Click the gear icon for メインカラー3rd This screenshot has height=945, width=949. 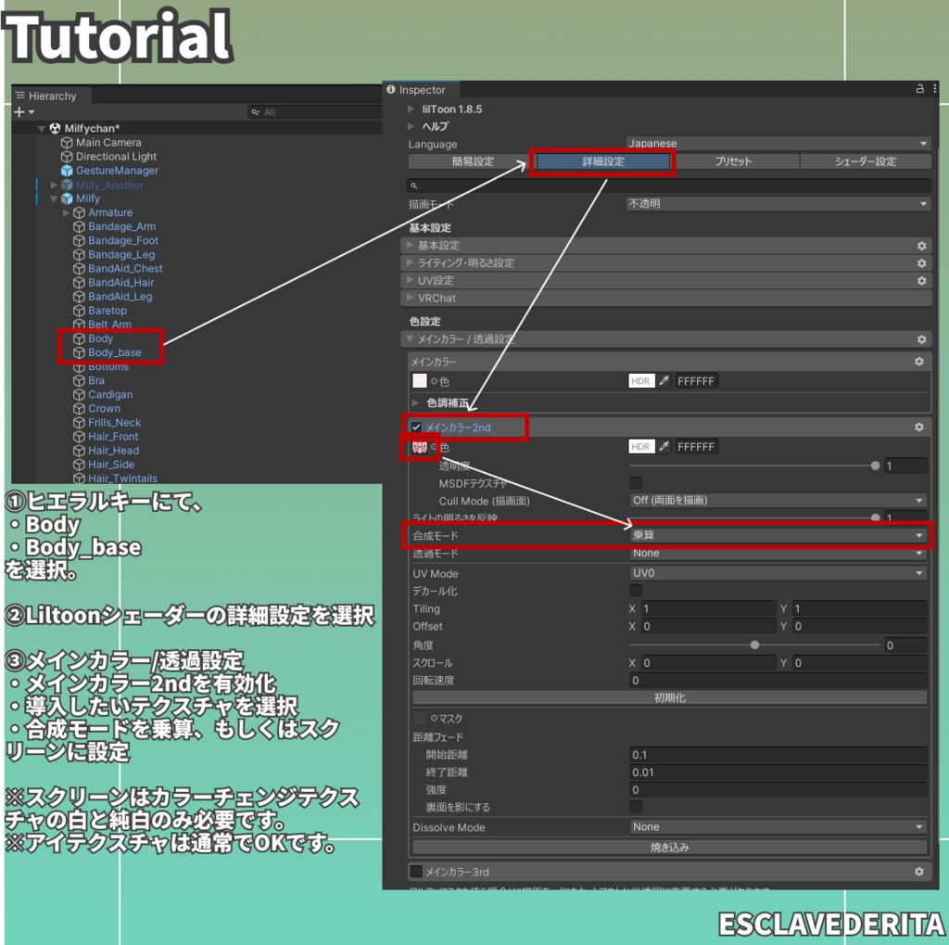[x=918, y=872]
